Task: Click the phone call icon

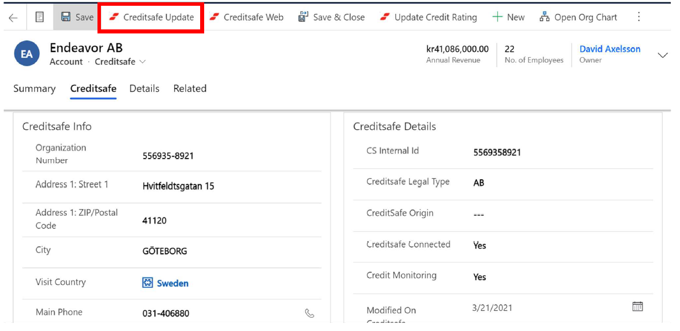Action: (310, 313)
